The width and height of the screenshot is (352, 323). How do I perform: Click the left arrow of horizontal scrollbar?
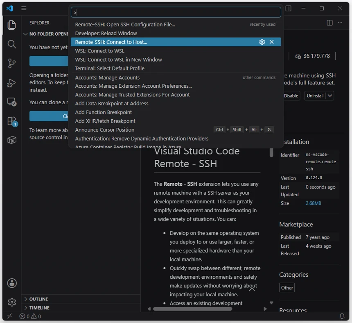(x=149, y=309)
